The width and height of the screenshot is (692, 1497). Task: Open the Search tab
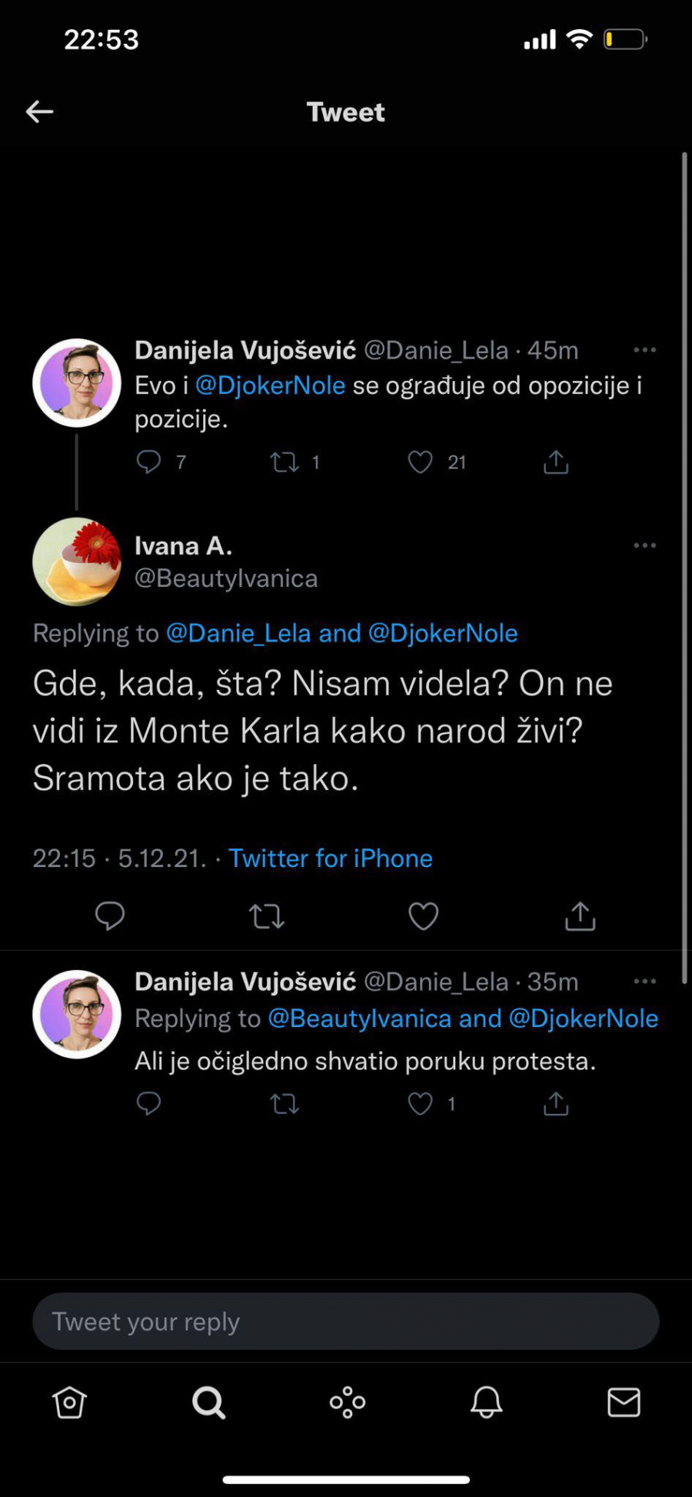208,1402
